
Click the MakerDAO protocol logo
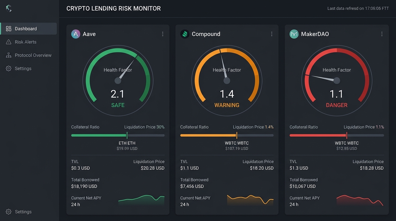(294, 34)
